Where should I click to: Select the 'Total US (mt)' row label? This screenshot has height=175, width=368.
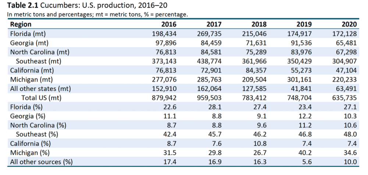[41, 98]
